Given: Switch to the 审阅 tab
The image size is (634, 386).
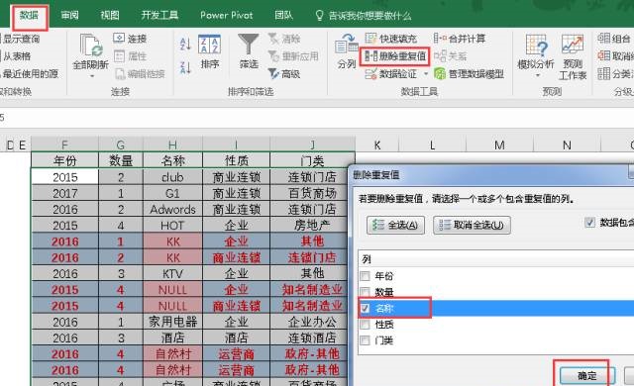Looking at the screenshot, I should pyautogui.click(x=69, y=16).
